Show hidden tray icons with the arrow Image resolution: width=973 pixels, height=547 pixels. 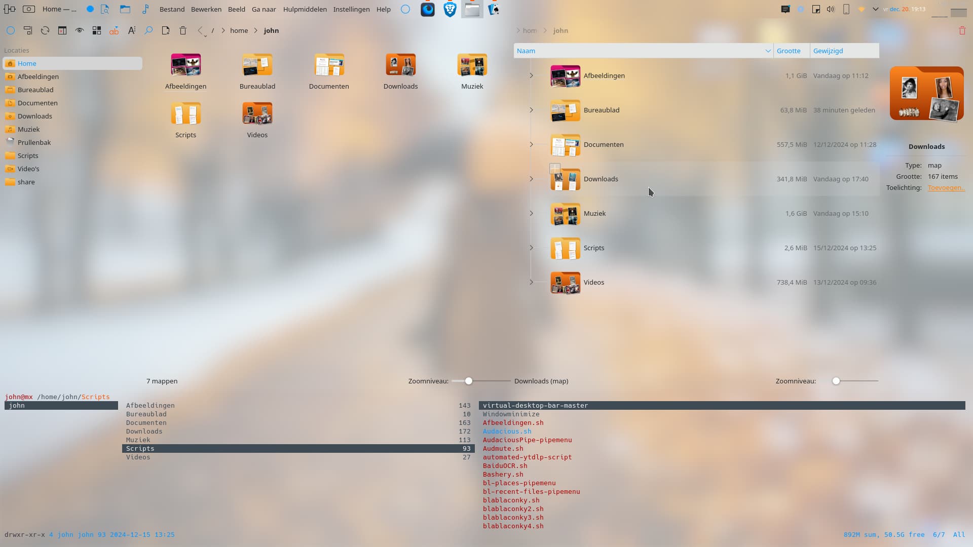875,9
